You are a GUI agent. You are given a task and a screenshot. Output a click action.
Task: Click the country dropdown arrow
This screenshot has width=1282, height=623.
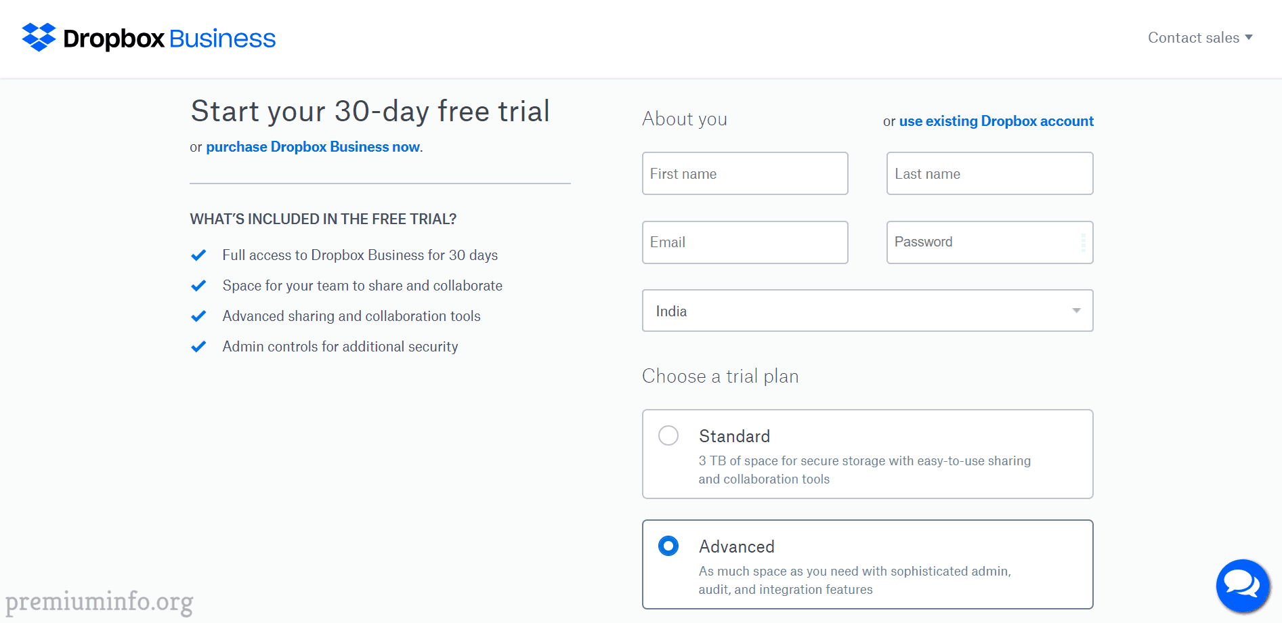[1076, 311]
